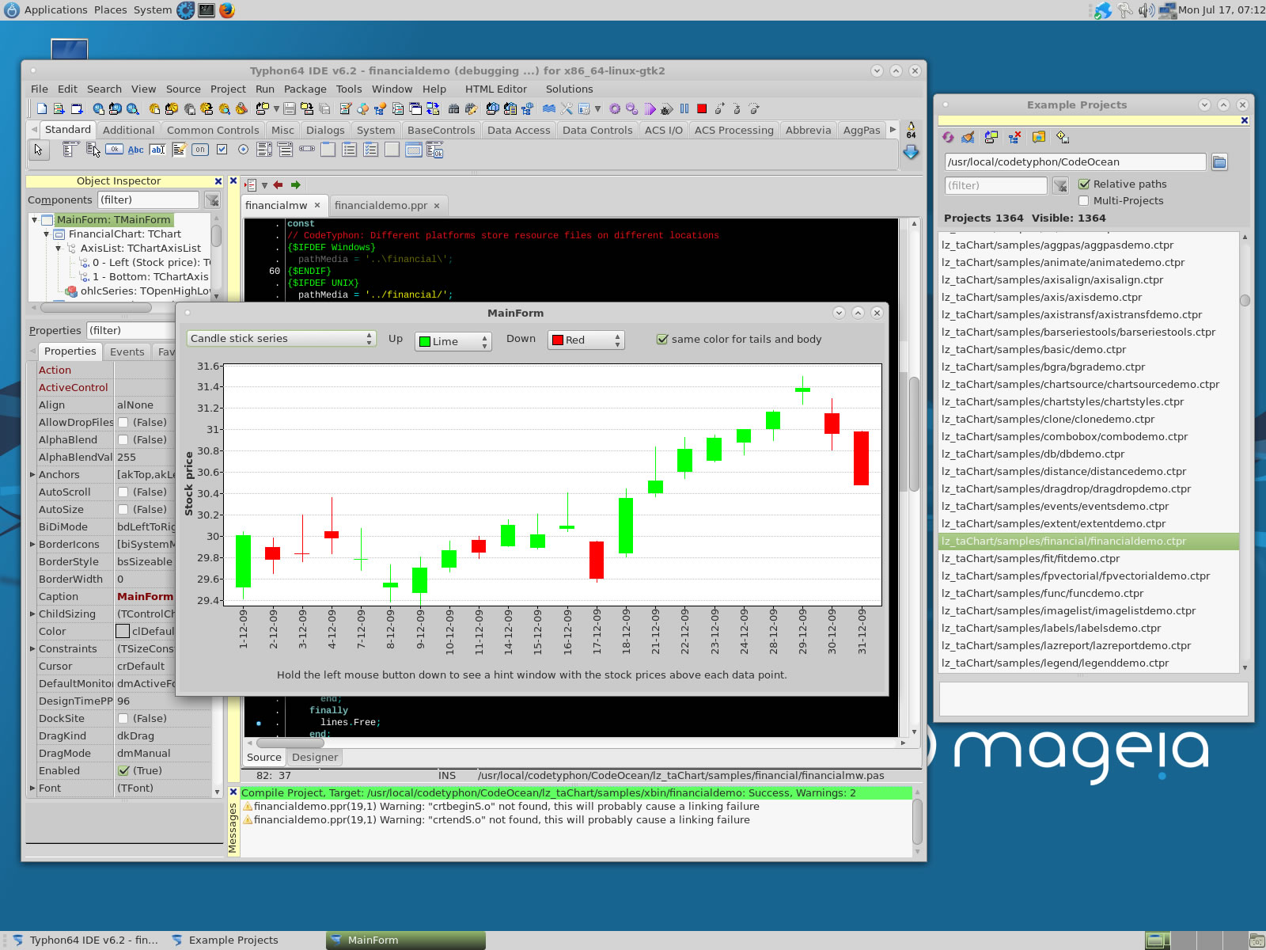The image size is (1266, 950).
Task: Toggle the DockSite property checkbox
Action: [x=123, y=718]
